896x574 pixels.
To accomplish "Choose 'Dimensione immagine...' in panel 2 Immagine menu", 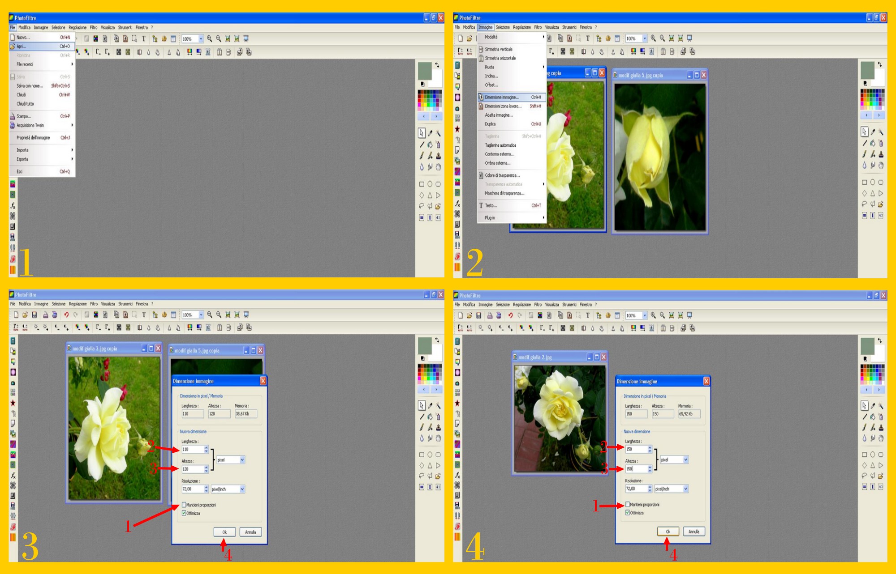I will click(x=502, y=97).
